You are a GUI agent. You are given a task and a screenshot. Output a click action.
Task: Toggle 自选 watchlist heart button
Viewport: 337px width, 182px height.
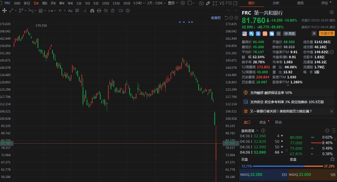(290, 33)
